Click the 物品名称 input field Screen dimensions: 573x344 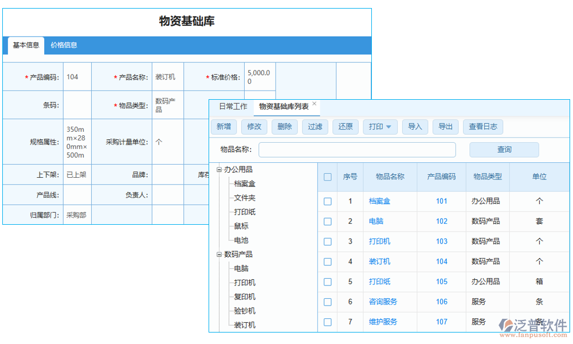pos(357,149)
